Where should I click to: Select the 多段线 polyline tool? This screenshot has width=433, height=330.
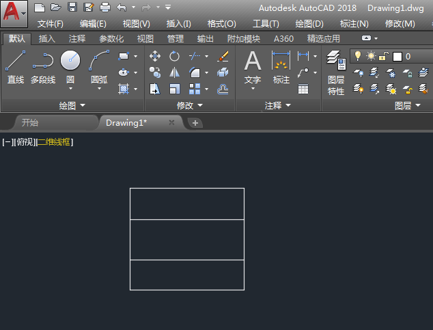pos(43,67)
